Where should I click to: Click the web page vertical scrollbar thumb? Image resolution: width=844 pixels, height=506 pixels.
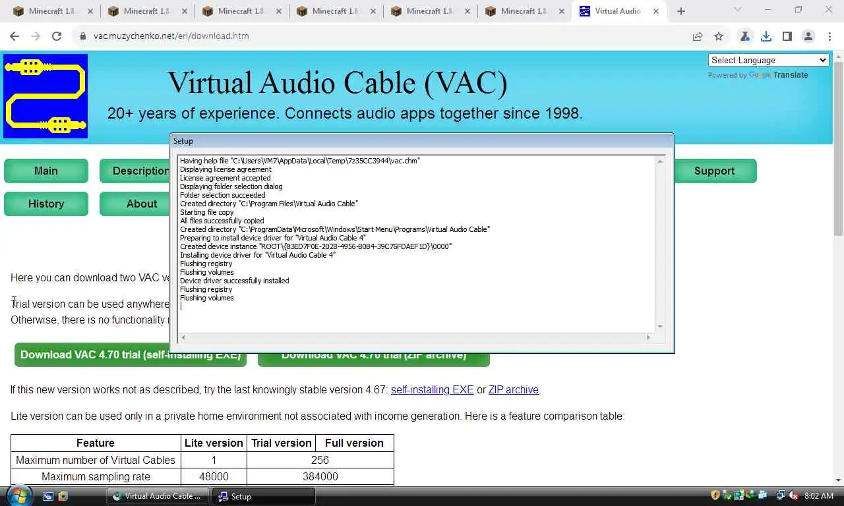pos(838,149)
